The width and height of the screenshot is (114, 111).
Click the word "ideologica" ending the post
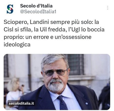pos(17,45)
